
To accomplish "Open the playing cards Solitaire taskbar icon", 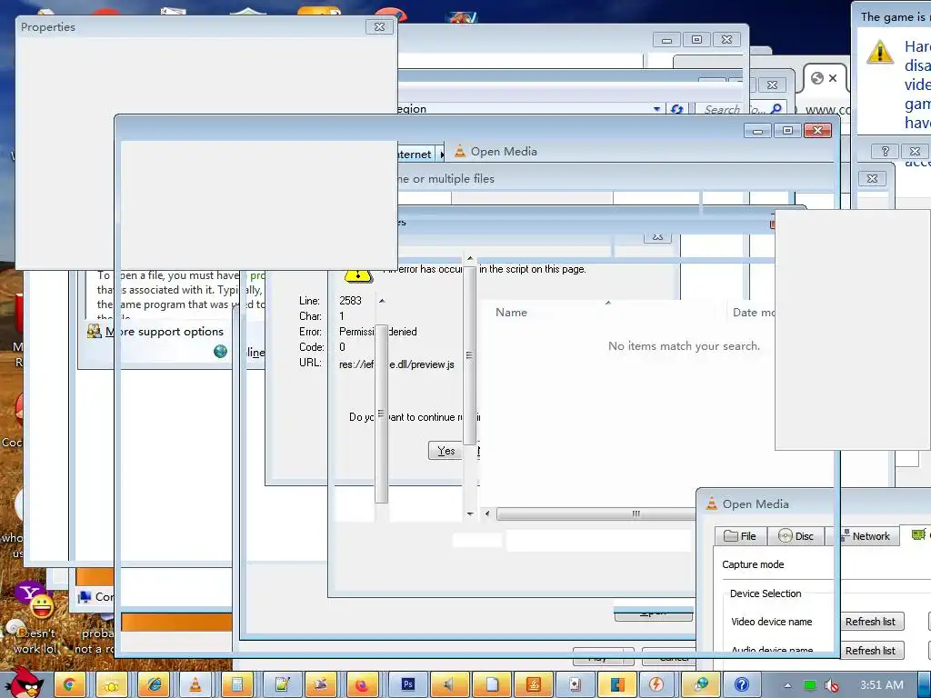I will click(575, 685).
